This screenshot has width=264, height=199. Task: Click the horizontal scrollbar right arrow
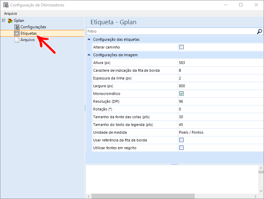pyautogui.click(x=255, y=196)
